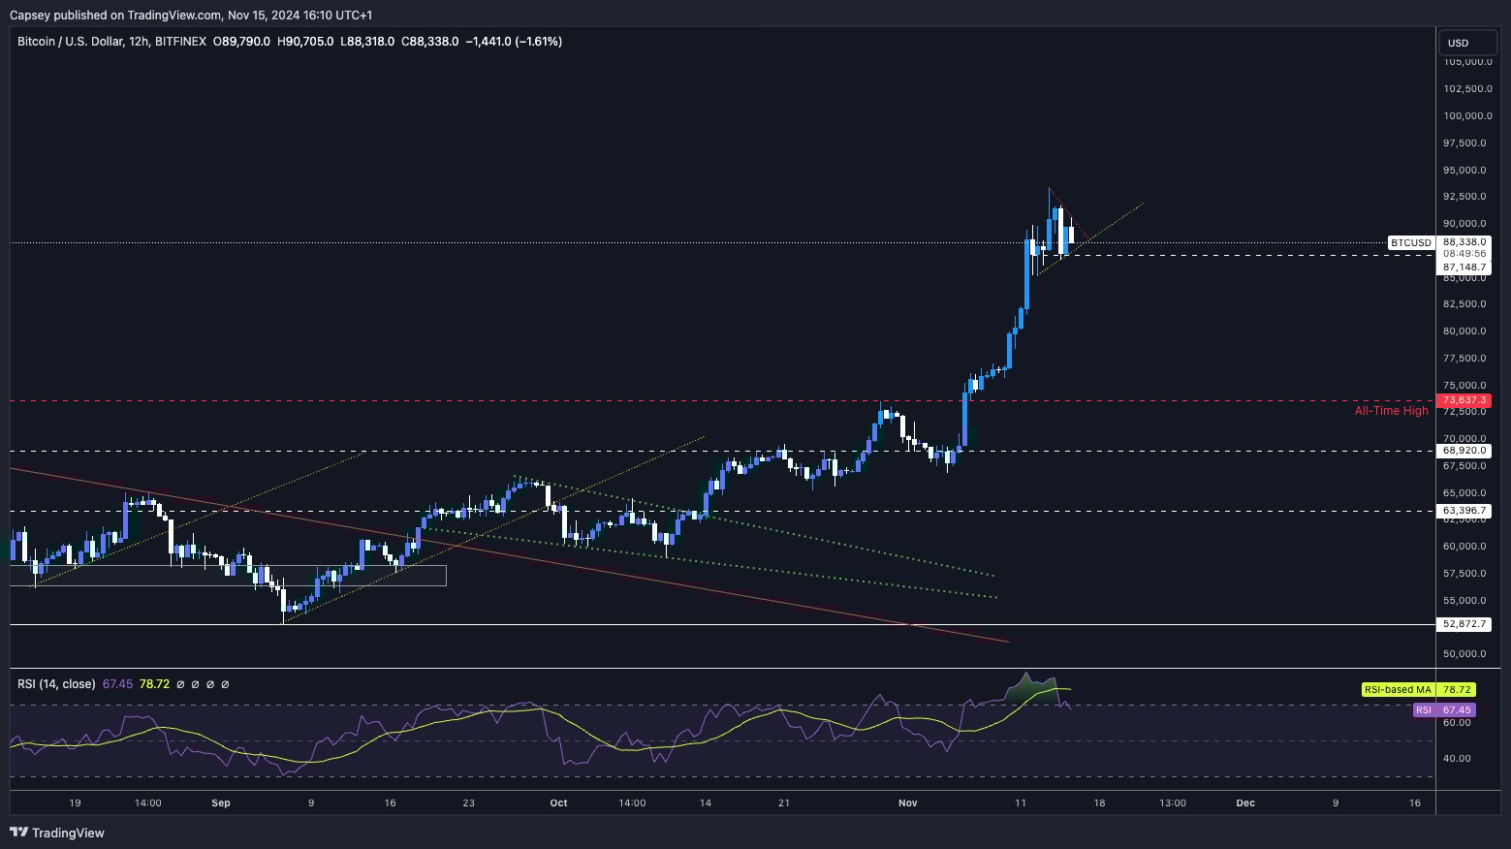Click the highlighted 73,637.3 All-Time High price tag
Image resolution: width=1511 pixels, height=849 pixels.
[1464, 400]
